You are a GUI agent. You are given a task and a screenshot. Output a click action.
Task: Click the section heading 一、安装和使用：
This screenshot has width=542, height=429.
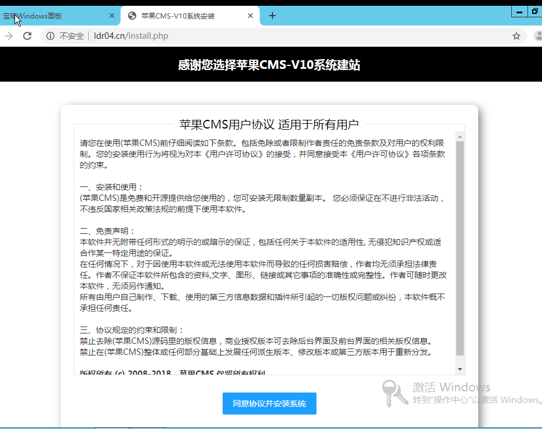click(x=112, y=187)
